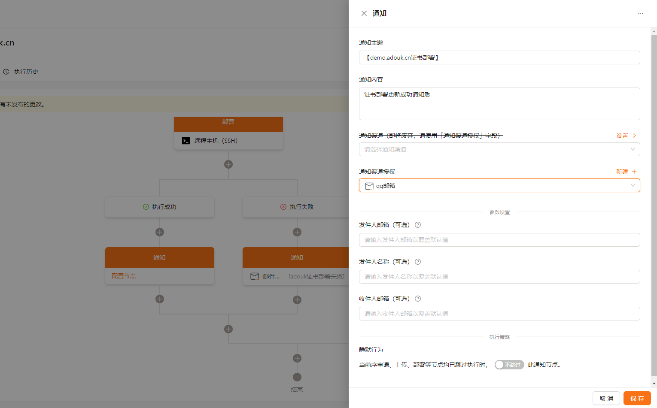Expand the 请选择通知渠道 dropdown
This screenshot has height=408, width=657.
tap(499, 149)
